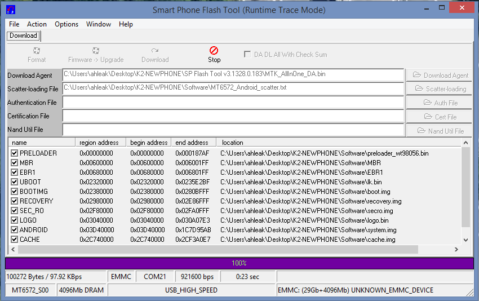Click the Nand Util File button
Screen dimensions: 479x301
coord(439,131)
